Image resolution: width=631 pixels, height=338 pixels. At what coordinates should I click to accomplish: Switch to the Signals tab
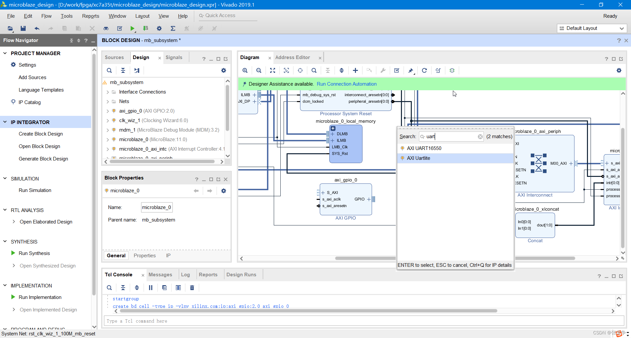(x=174, y=57)
